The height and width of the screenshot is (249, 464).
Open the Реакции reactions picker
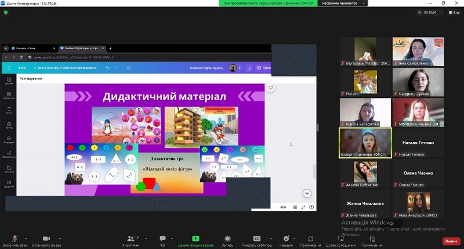[x=286, y=239]
